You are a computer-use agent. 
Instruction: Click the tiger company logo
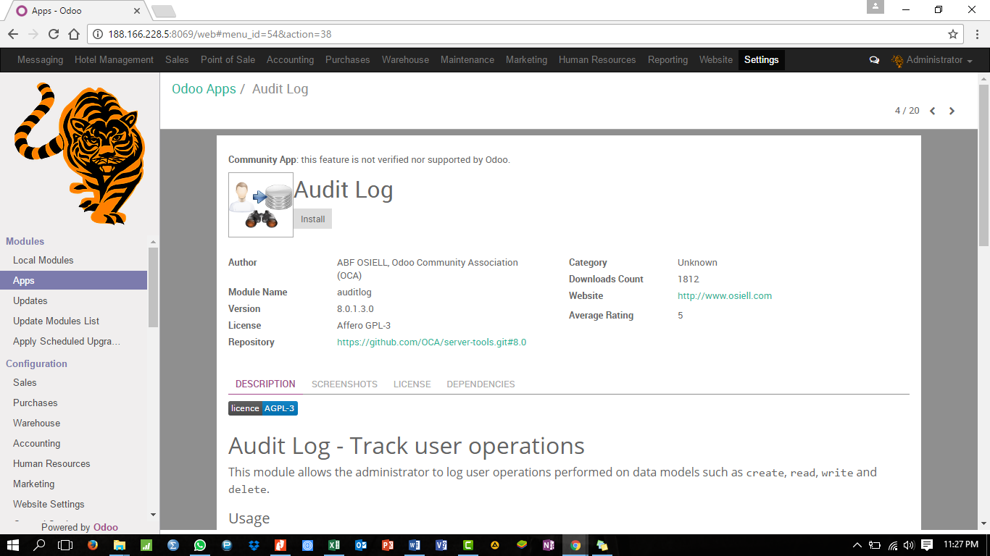[80, 153]
